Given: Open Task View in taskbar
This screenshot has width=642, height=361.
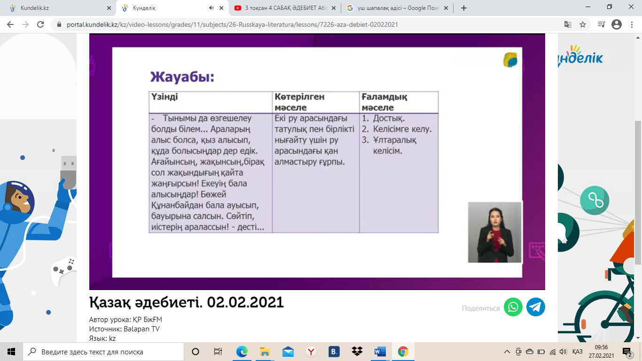Looking at the screenshot, I should [x=218, y=352].
